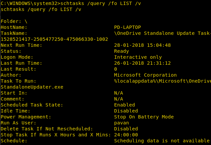211x145 pixels.
Task: Click the Logon Mode value Interactive only
Action: pos(138,57)
